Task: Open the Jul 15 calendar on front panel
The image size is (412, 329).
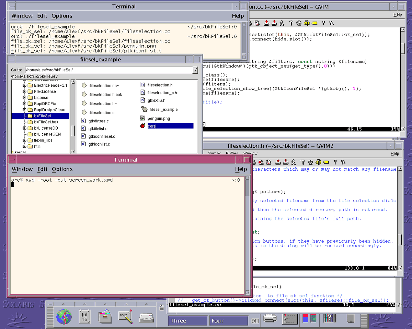Action: pyautogui.click(x=84, y=317)
